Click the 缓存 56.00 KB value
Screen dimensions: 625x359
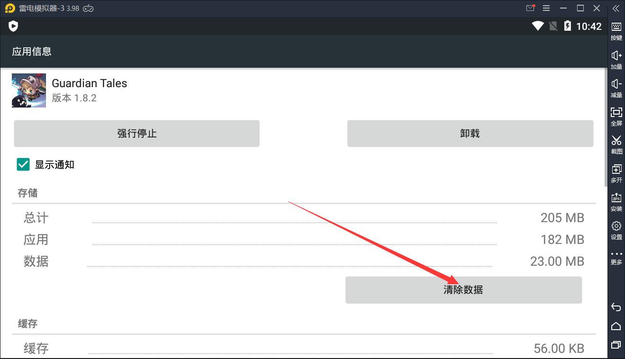[x=559, y=349]
